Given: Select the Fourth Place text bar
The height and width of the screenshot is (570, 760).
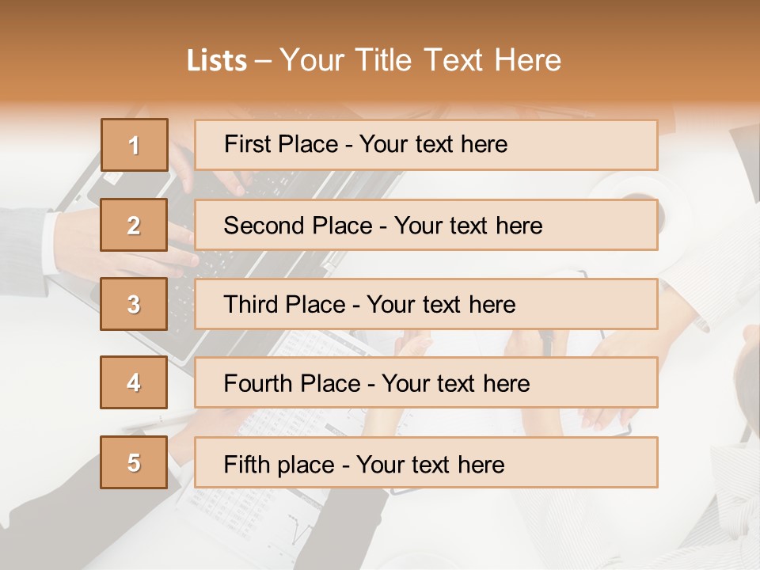Looking at the screenshot, I should 426,383.
